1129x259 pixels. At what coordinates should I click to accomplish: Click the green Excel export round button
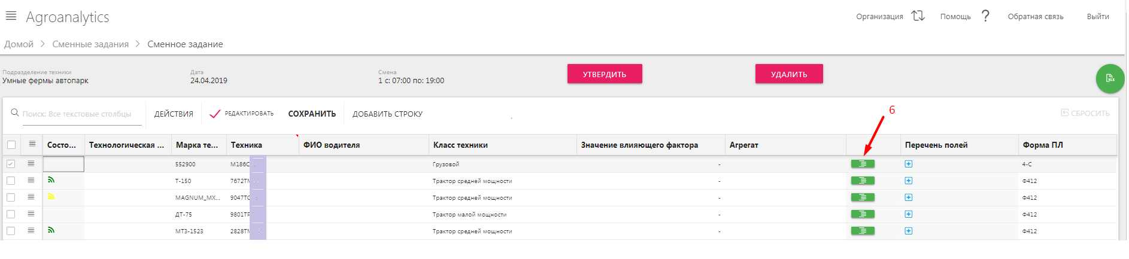[x=1110, y=78]
